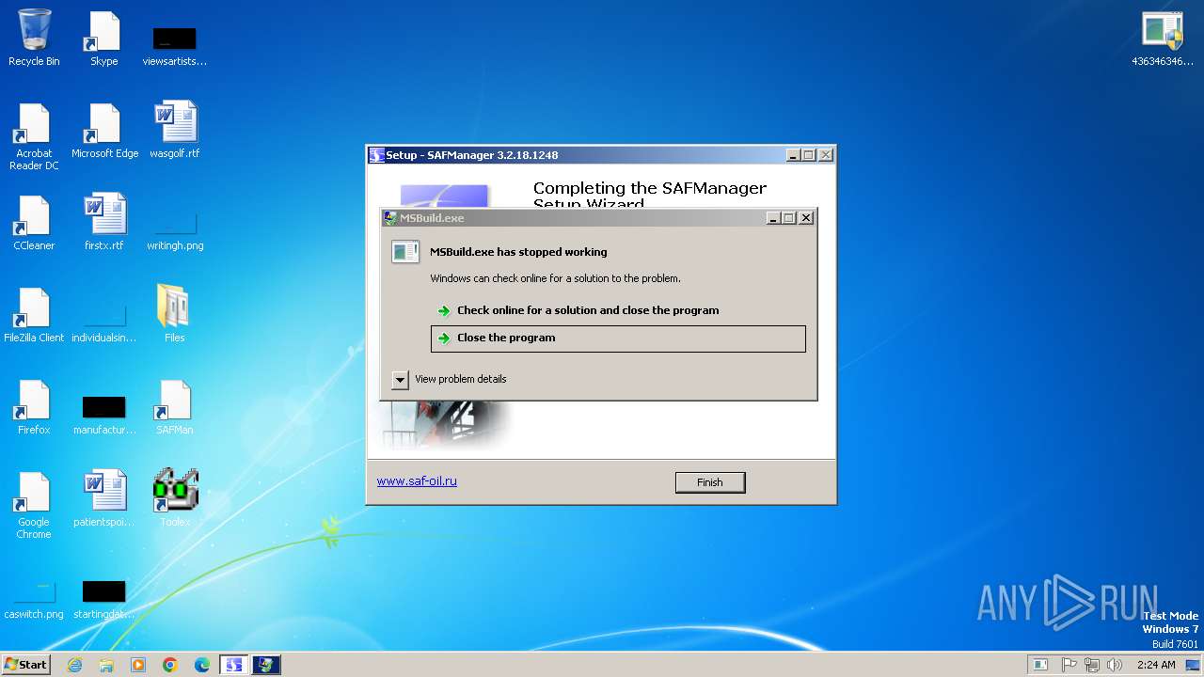
Task: Select the wasgolf.rtf document icon
Action: 175,131
